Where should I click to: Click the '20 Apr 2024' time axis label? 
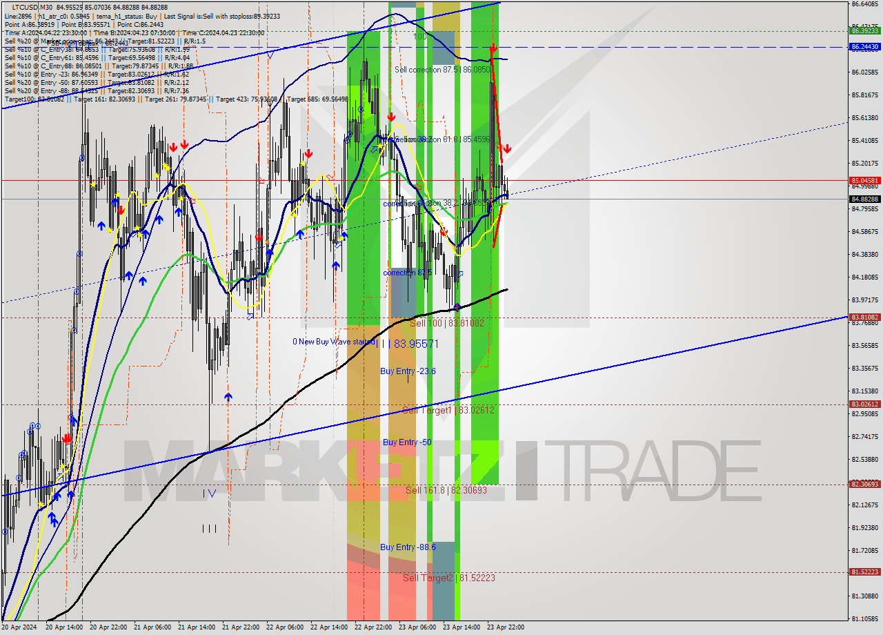coord(19,627)
